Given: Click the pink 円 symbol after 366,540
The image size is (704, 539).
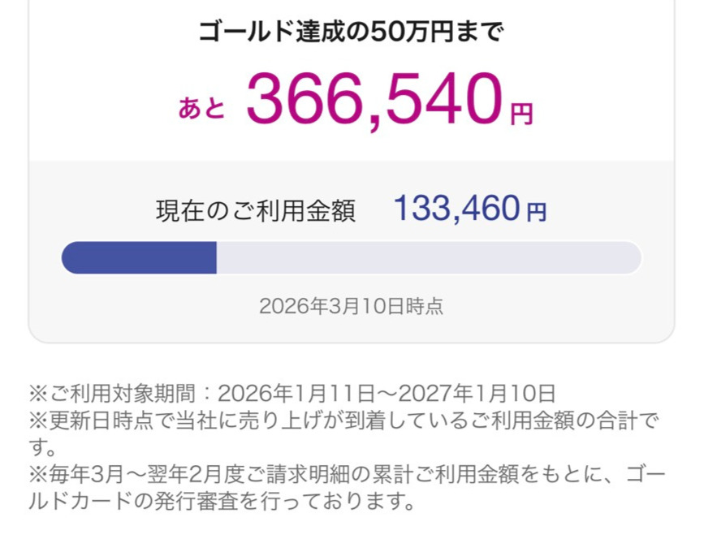Looking at the screenshot, I should [x=521, y=113].
